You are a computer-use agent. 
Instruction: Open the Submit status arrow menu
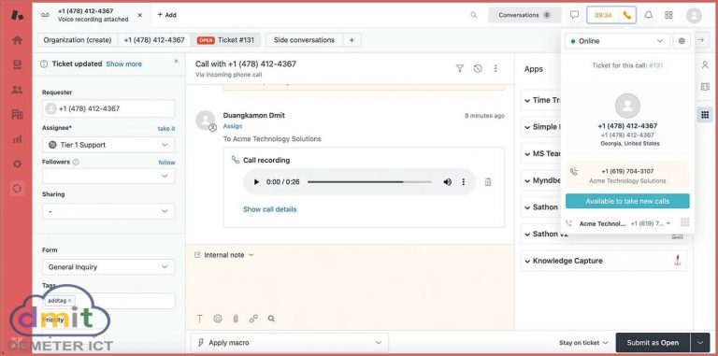click(x=699, y=343)
